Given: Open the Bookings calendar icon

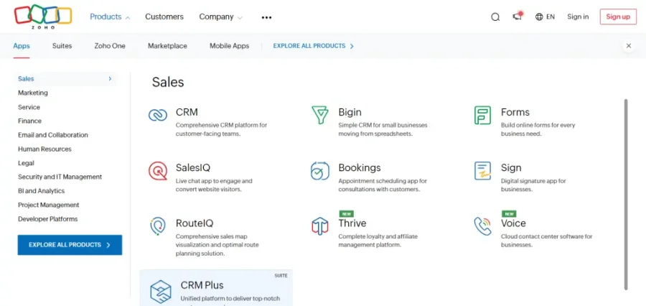Looking at the screenshot, I should (x=320, y=171).
